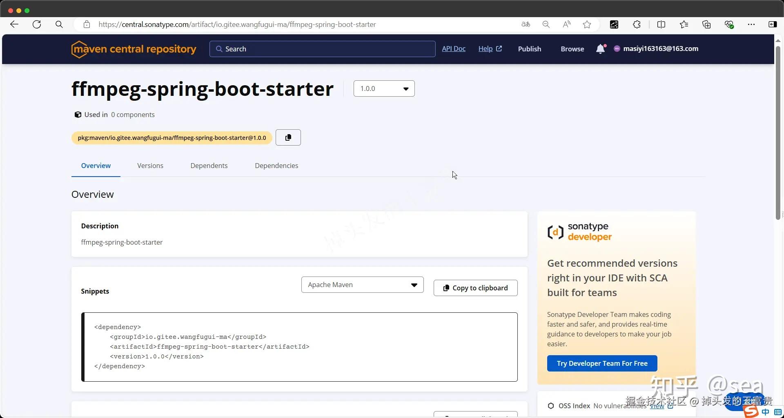Click inside the Search field

click(323, 49)
